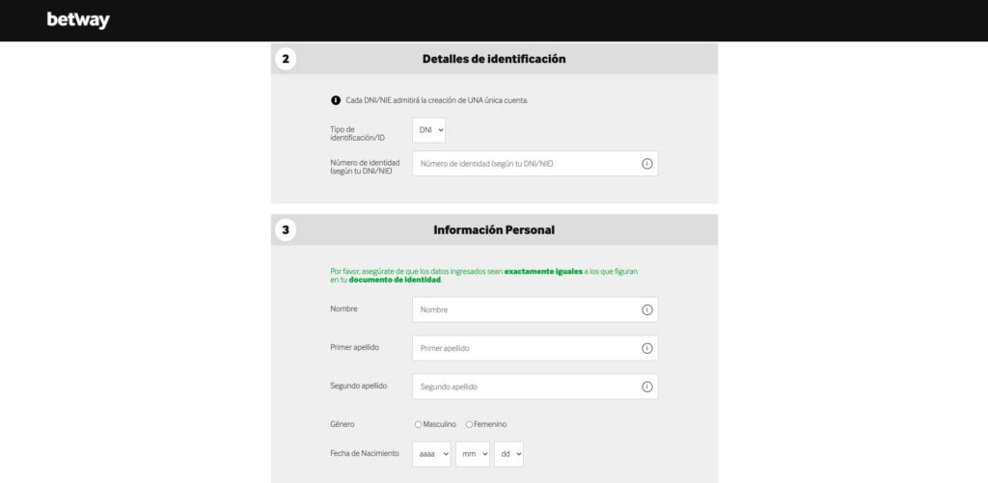
Task: Click info icon in Segundo apellido field
Action: coord(646,387)
